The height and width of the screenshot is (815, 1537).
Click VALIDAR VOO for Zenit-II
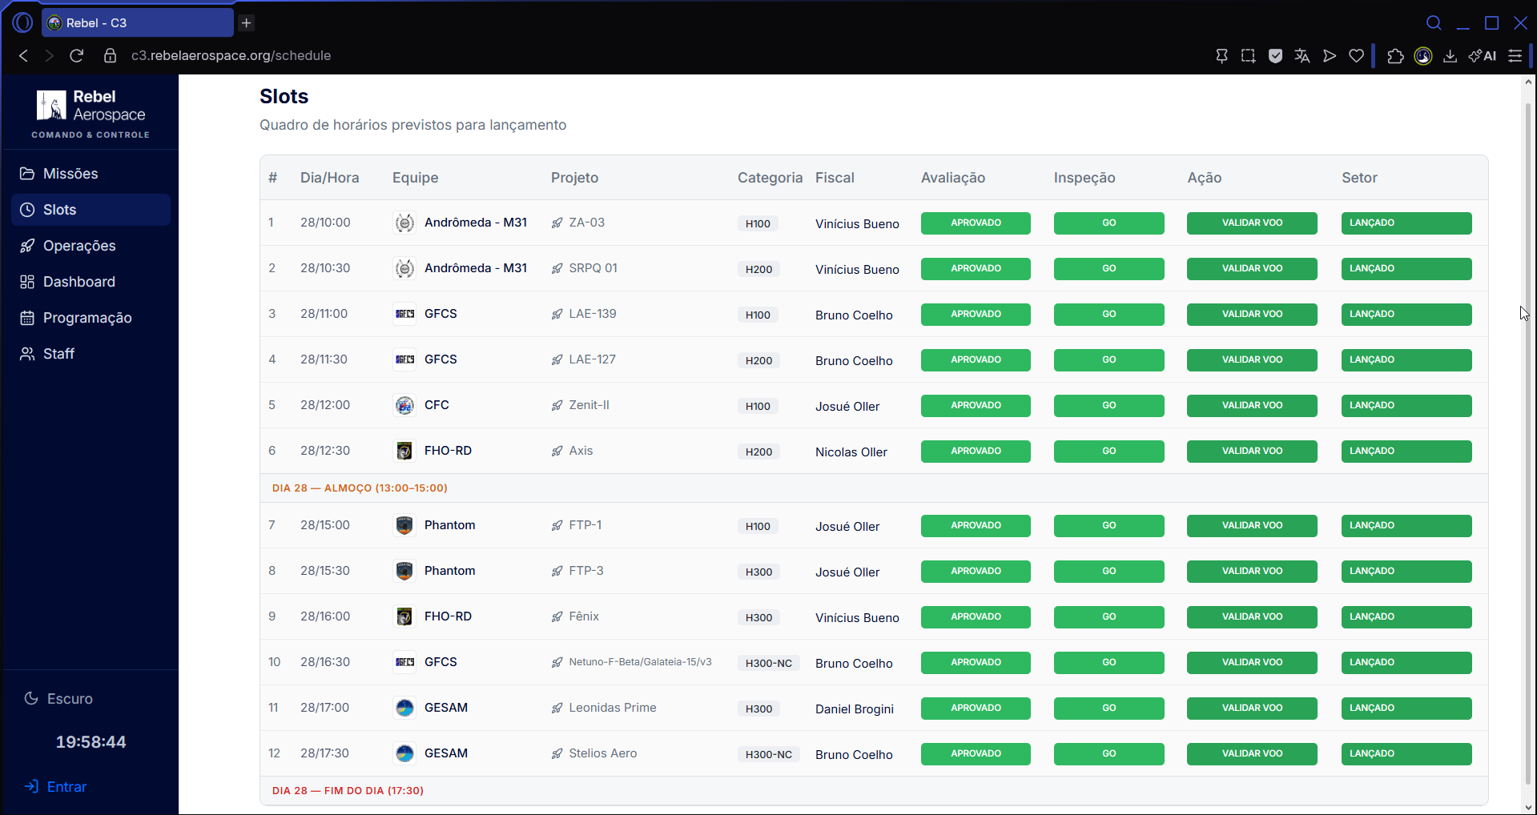click(1252, 405)
